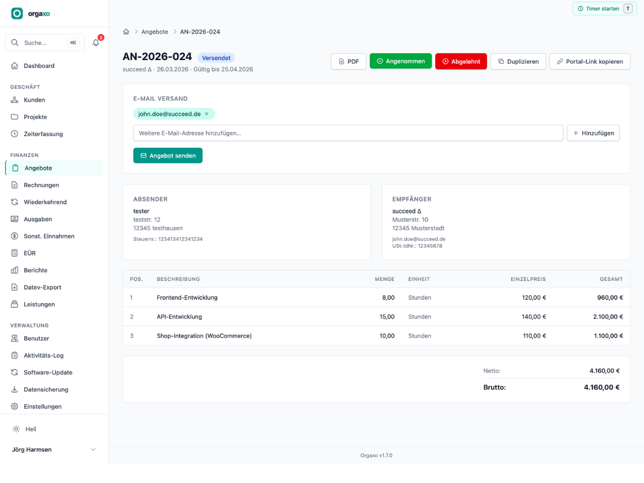
Task: Click the Einstellungen gear icon
Action: coord(14,407)
